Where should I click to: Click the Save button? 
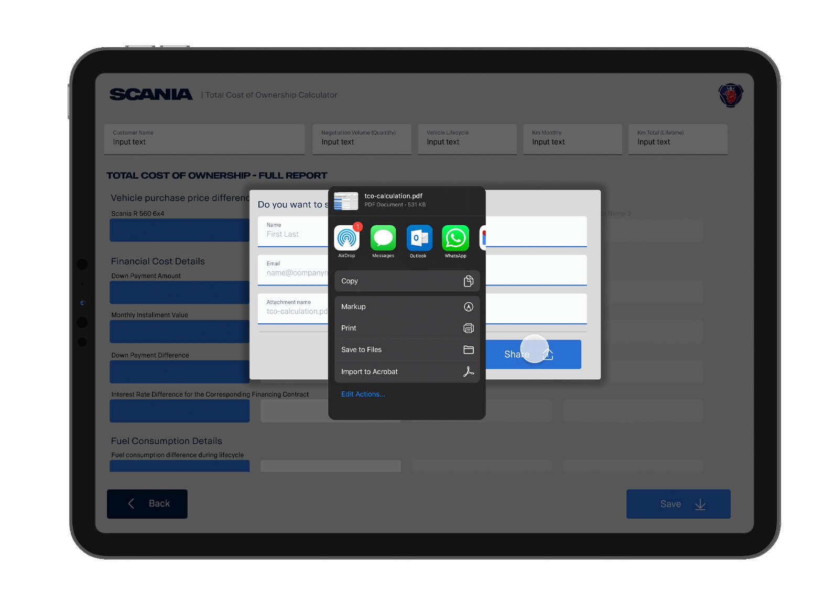coord(678,504)
